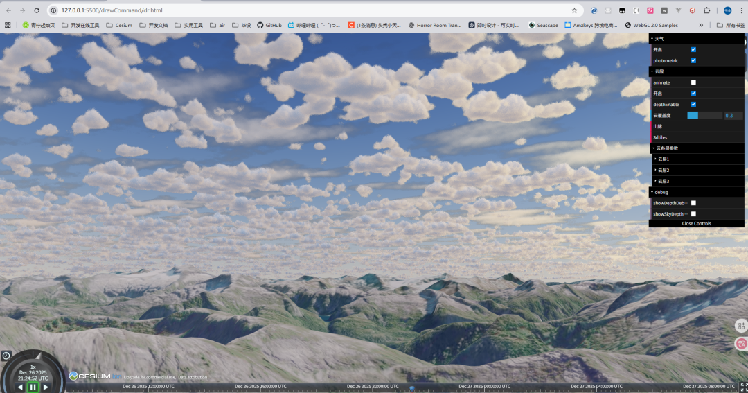748x393 pixels.
Task: Open the Amzkeys bookmark
Action: tap(591, 25)
